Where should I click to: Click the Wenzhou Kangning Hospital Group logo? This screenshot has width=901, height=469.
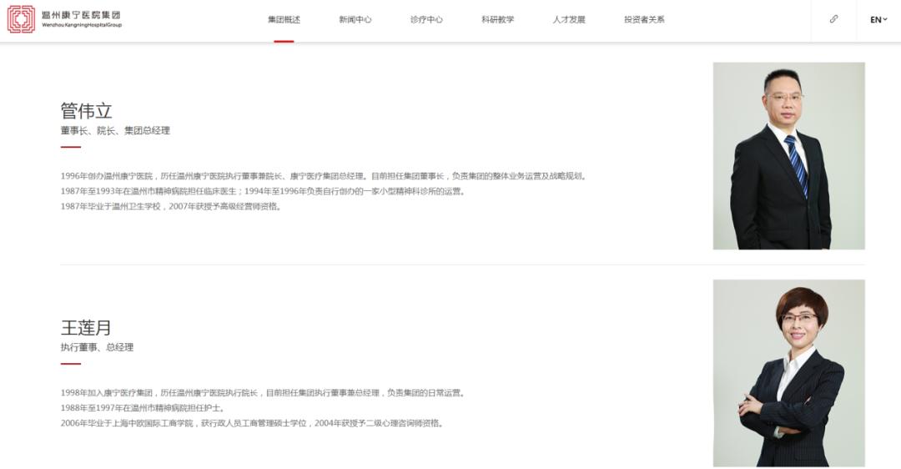64,19
